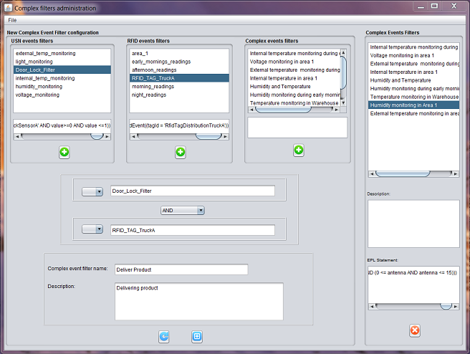Select early_mornings_readings RFID filter
The width and height of the screenshot is (470, 354).
[179, 62]
